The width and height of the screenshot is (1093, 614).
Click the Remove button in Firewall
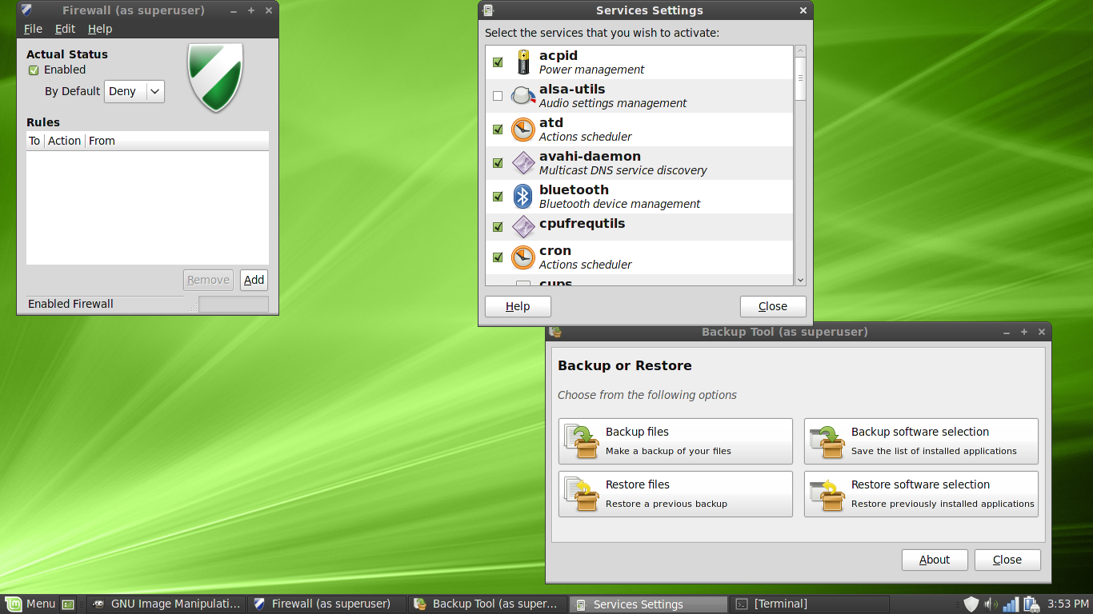pyautogui.click(x=208, y=280)
